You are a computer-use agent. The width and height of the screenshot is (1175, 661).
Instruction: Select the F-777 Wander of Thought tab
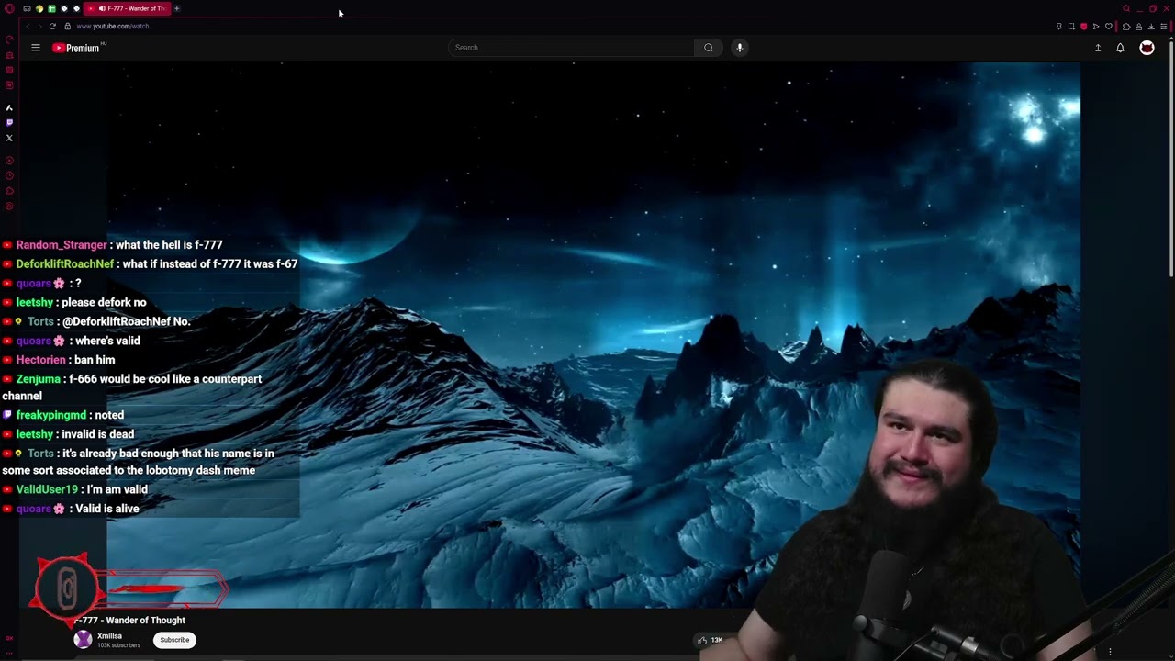(127, 8)
